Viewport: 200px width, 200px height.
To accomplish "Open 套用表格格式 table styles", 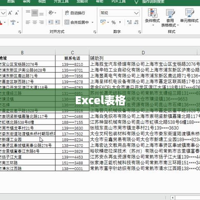I will click(170, 17).
